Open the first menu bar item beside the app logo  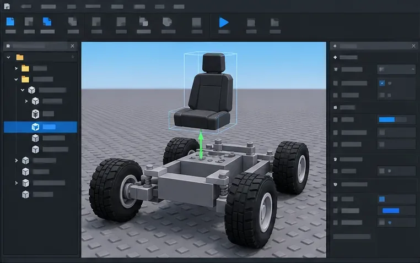(x=26, y=7)
